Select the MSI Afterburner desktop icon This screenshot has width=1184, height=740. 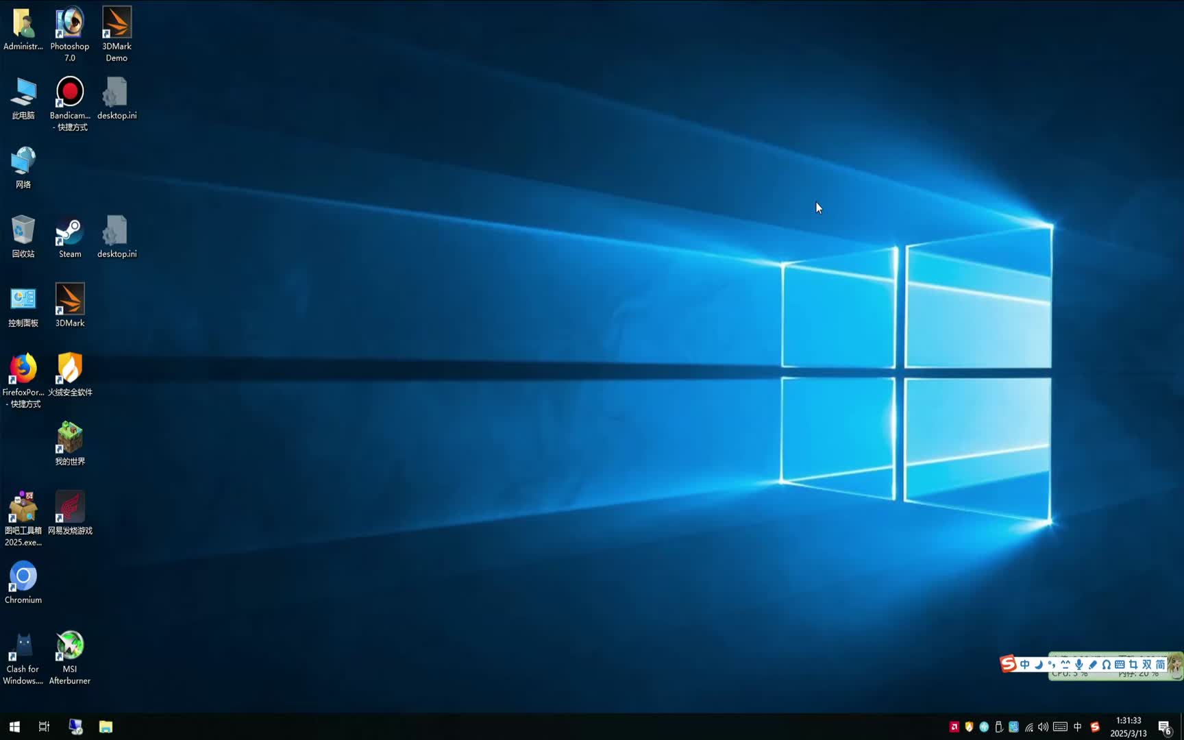click(x=69, y=647)
